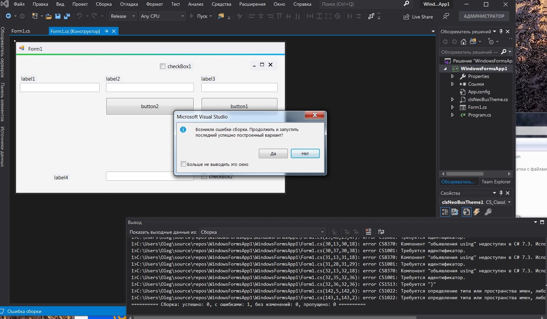Pin the Form1.cs [Конструктор] tab

106,31
